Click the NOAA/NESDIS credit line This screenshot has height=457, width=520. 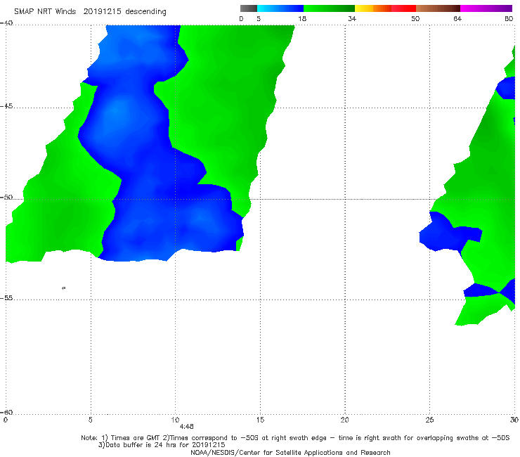click(x=290, y=452)
